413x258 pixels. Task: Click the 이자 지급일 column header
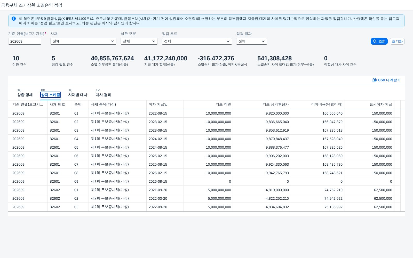coord(165,104)
